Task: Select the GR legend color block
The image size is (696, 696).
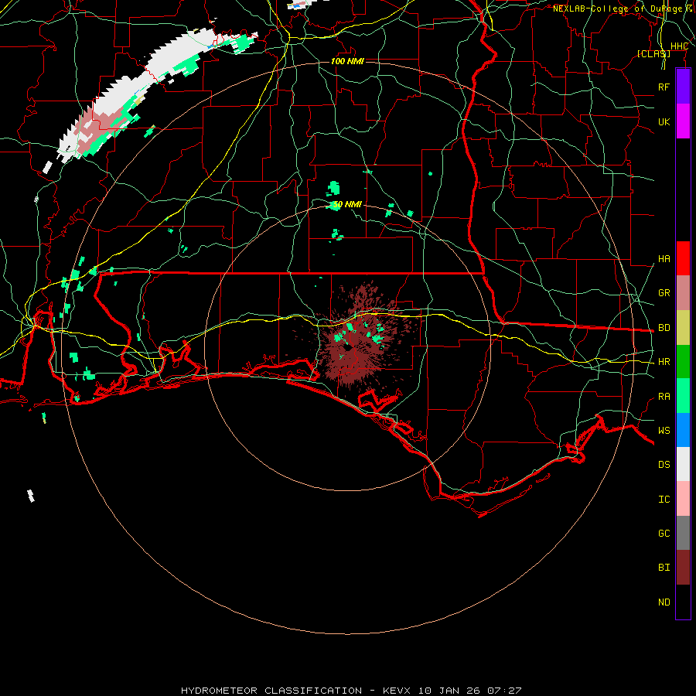Action: pyautogui.click(x=683, y=293)
